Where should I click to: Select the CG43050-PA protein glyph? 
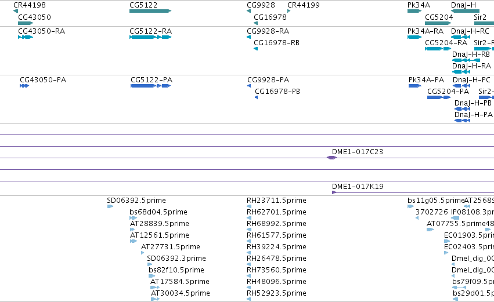click(24, 86)
